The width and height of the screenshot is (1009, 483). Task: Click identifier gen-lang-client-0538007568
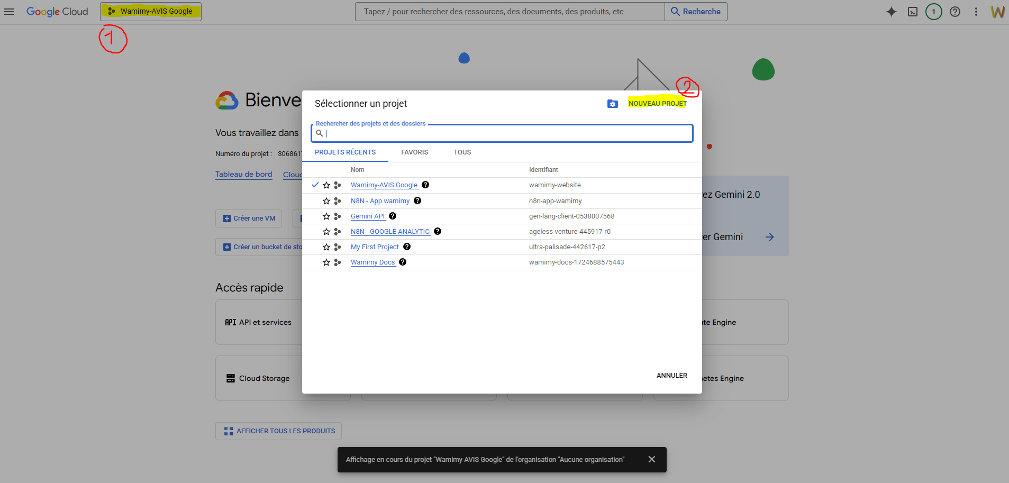572,216
